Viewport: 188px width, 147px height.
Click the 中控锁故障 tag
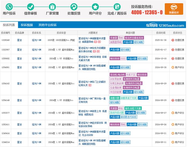(x=116, y=92)
